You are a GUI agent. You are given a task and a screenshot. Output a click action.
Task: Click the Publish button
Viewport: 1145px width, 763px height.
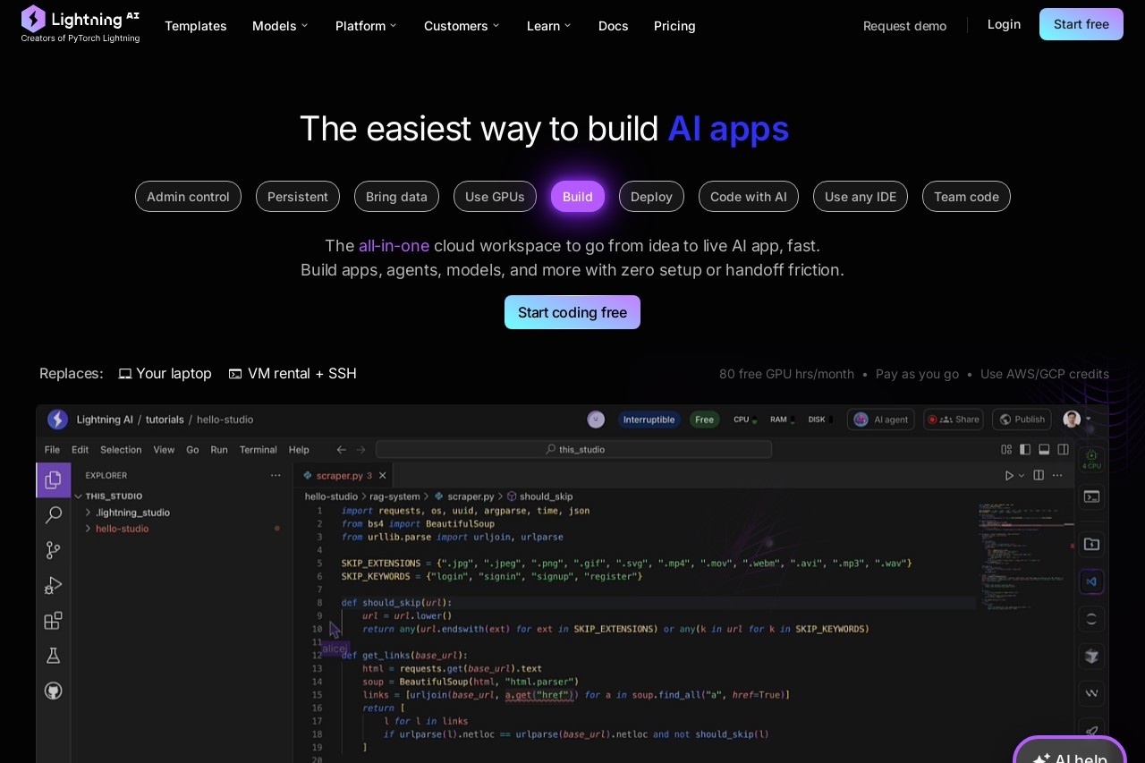pyautogui.click(x=1022, y=419)
